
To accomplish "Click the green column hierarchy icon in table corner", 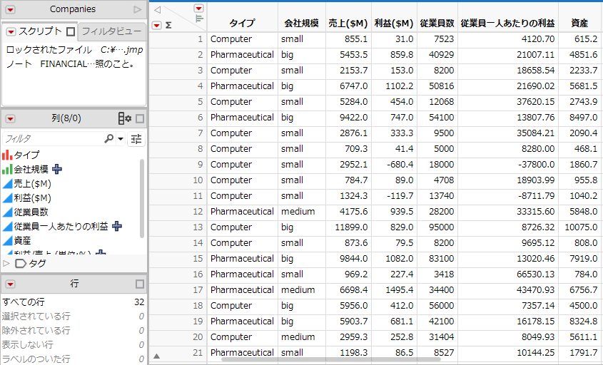I will 199,19.
